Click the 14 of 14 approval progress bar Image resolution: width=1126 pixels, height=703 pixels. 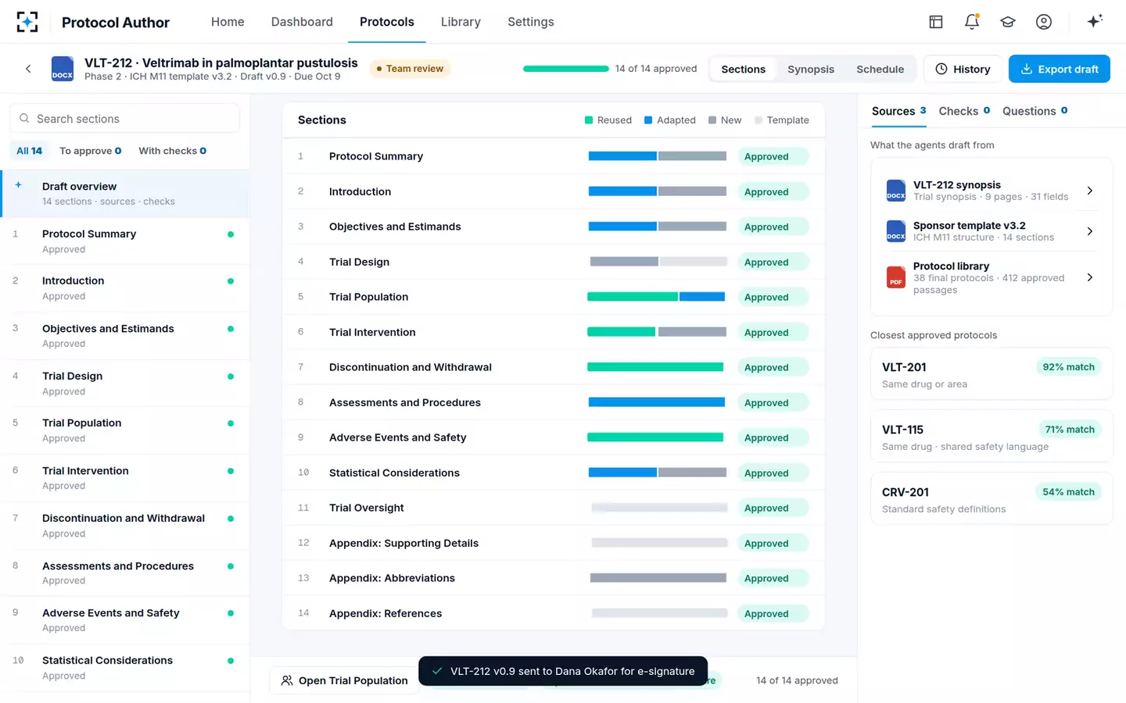click(x=566, y=69)
